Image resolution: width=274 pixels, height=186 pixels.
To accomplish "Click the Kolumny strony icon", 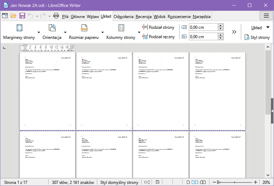I will (121, 28).
